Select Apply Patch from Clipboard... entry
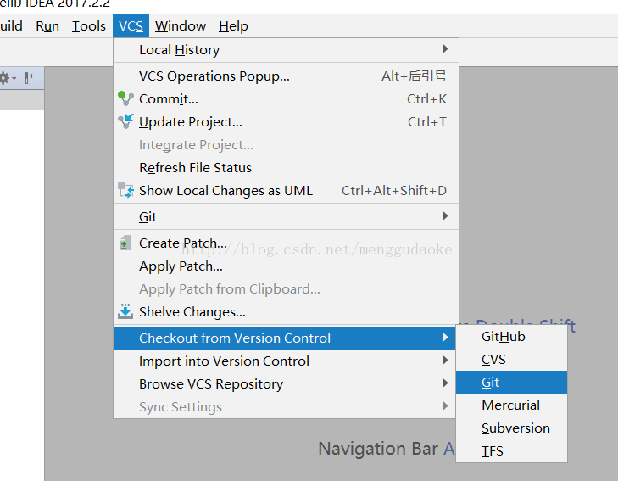Screen dimensions: 618x481 coord(287,288)
